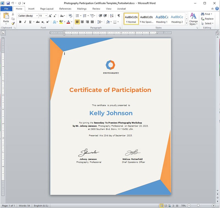The image size is (220, 208).
Task: Toggle Bold formatting
Action: click(20, 22)
